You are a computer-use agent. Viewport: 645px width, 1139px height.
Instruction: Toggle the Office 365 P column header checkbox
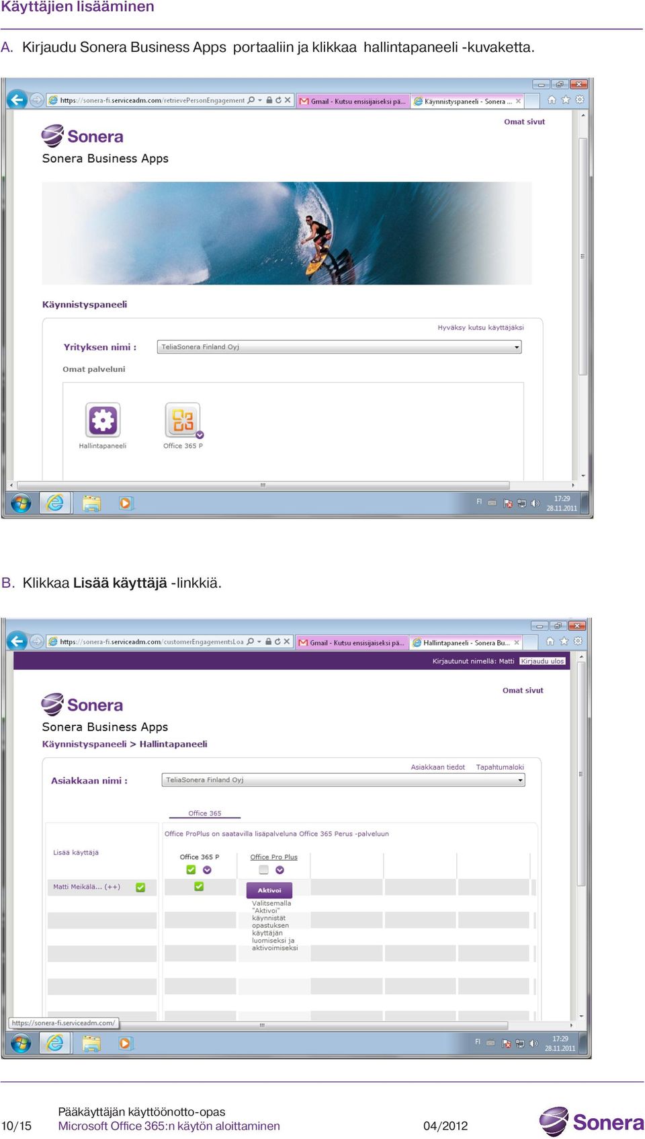[x=191, y=870]
